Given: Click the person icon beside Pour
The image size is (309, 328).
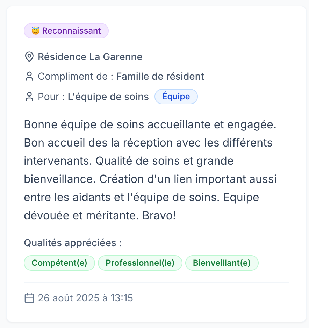Looking at the screenshot, I should [x=29, y=97].
